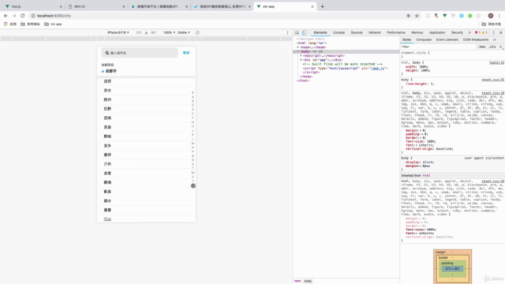Reload the localhost page
505x284 pixels.
pos(23,16)
